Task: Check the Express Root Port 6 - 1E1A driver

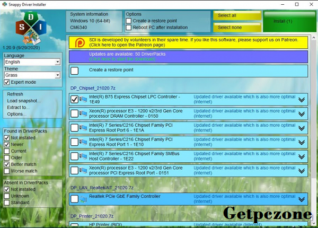Action: (74, 128)
